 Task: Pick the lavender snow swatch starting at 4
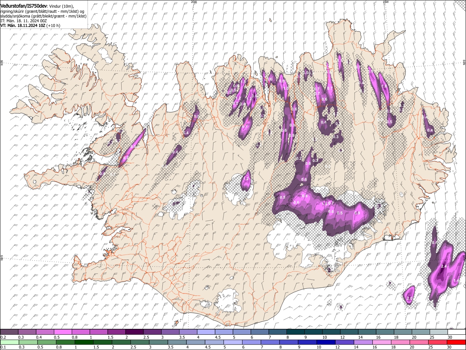tap(206, 332)
